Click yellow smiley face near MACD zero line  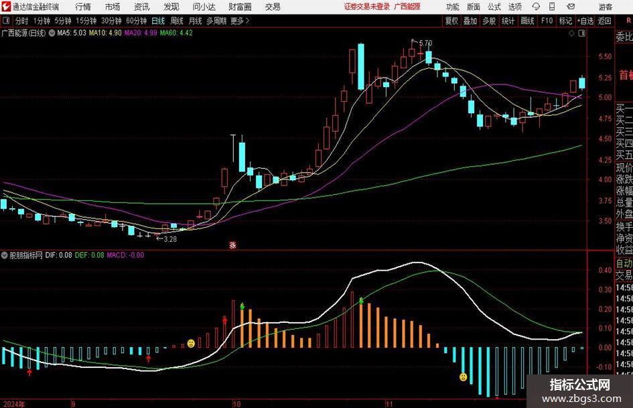(191, 344)
